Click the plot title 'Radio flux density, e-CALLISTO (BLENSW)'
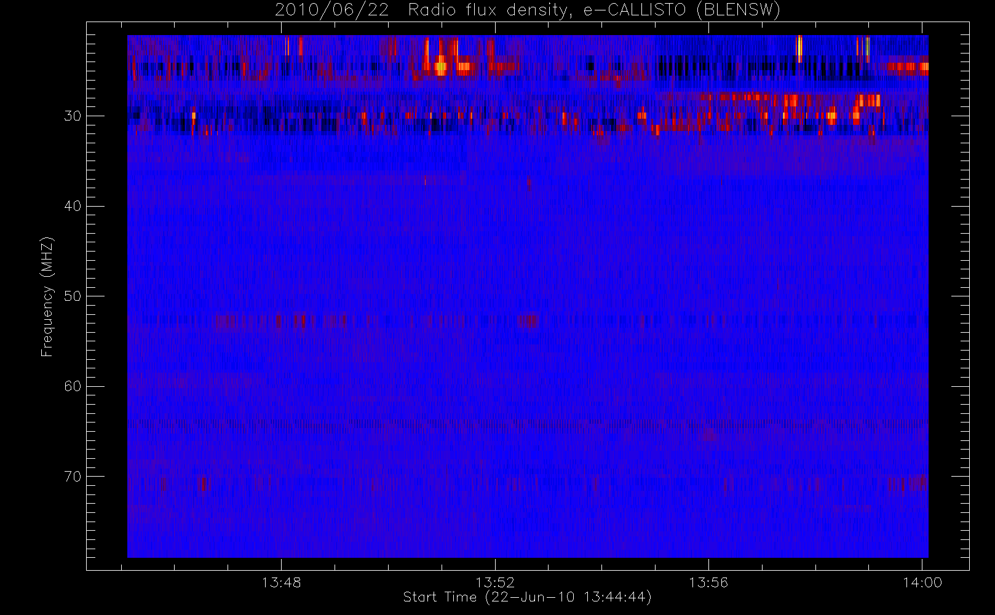The width and height of the screenshot is (995, 615). click(594, 10)
